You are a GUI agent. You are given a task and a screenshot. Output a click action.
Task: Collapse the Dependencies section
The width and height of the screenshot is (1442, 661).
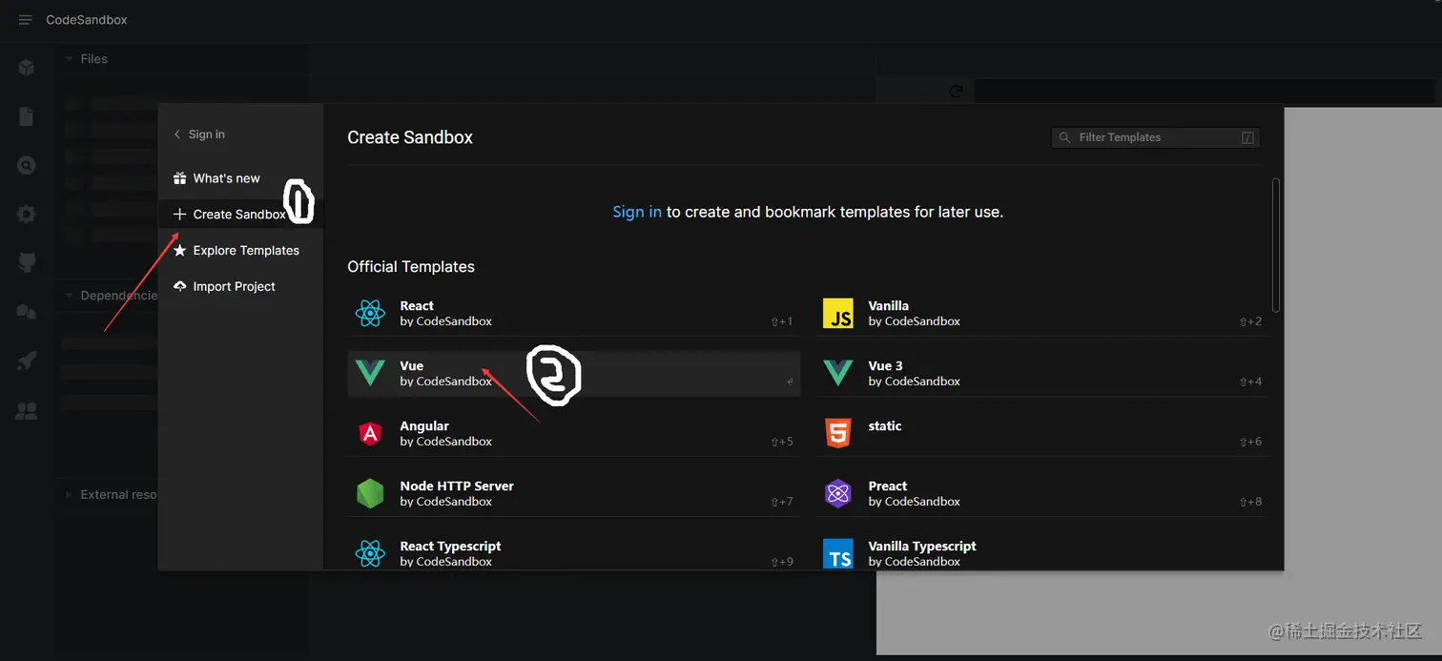pyautogui.click(x=69, y=296)
